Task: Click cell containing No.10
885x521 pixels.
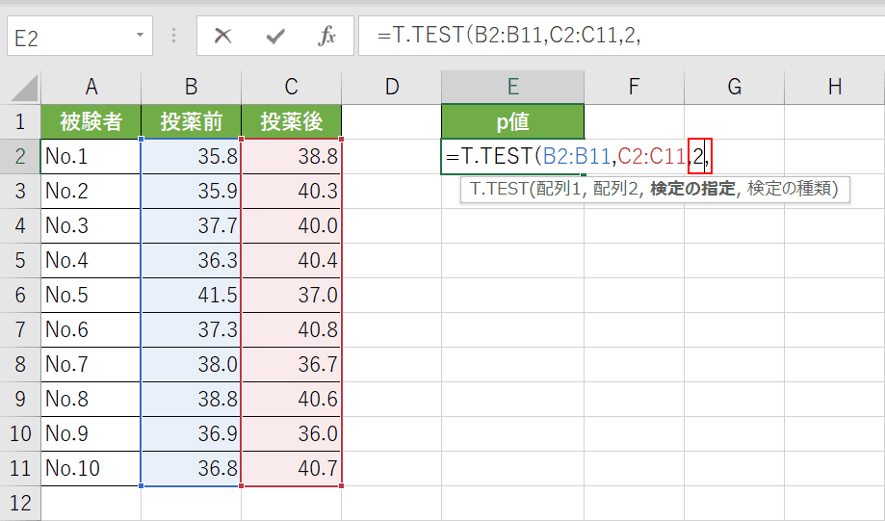Action: coord(91,468)
